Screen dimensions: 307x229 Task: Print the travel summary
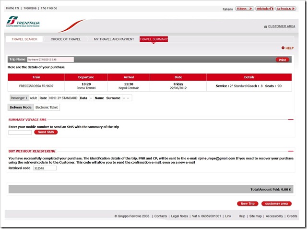[283, 60]
